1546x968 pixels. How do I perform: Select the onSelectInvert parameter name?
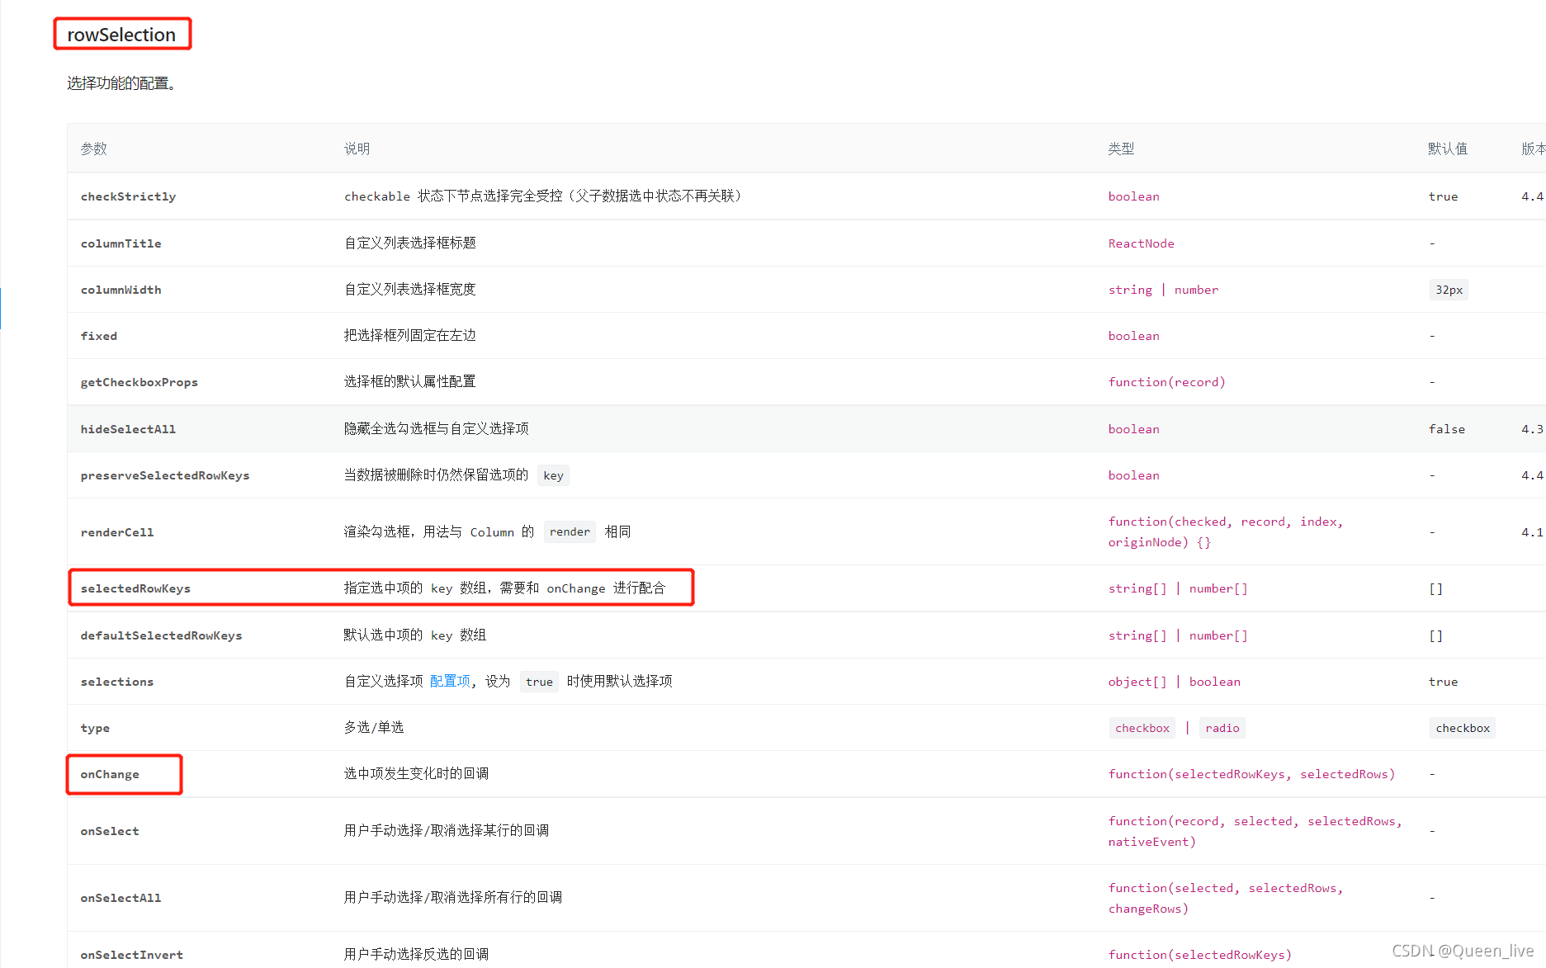point(132,954)
